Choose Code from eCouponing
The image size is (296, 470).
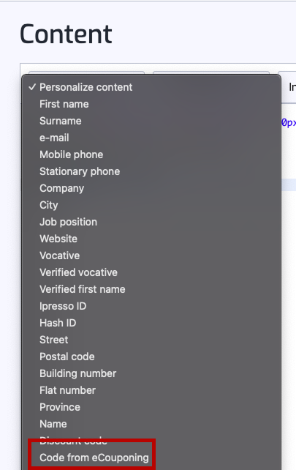coord(151,458)
